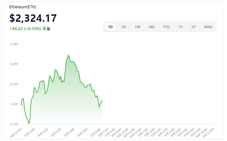227x141 pixels.
Task: Click the +$8.22 (+0.35%) change label
Action: [x=25, y=29]
